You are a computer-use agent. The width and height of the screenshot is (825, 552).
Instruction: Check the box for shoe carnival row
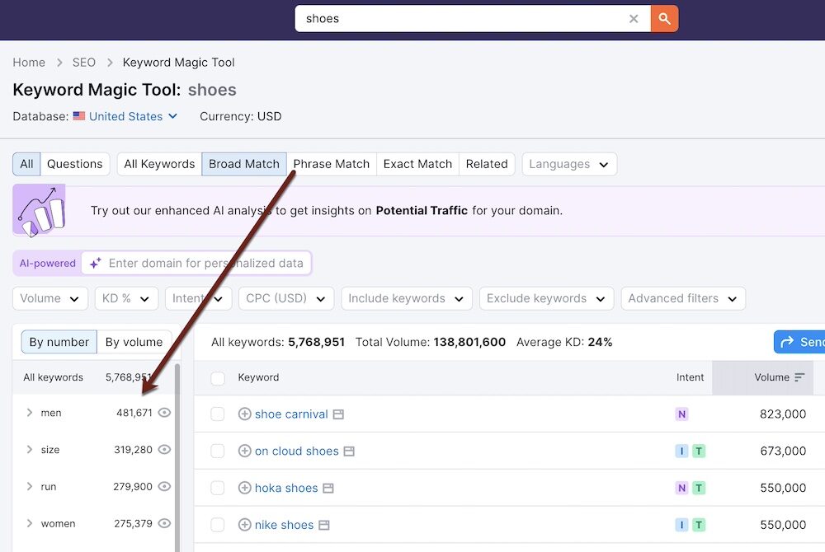218,414
